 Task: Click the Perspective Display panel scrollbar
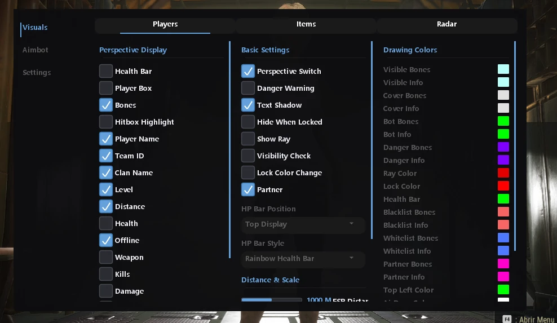[230, 149]
